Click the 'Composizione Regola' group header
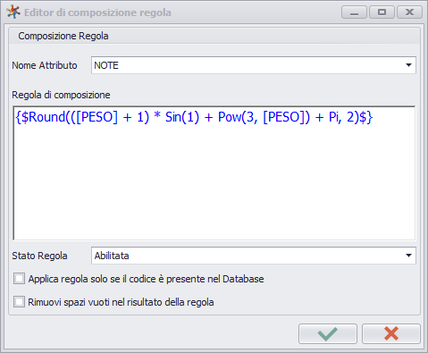Screen dimensions: 428x353 click(x=63, y=36)
